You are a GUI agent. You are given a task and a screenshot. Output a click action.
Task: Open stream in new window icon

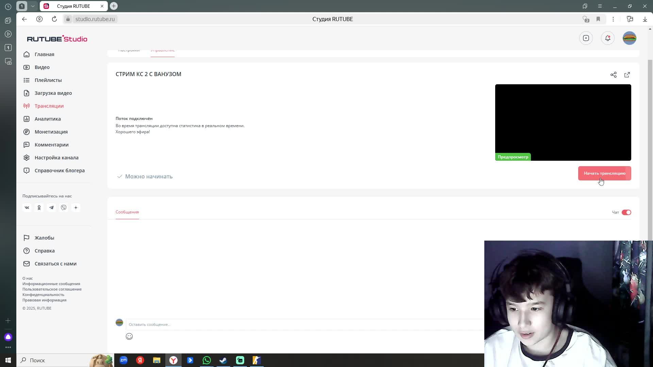(627, 75)
